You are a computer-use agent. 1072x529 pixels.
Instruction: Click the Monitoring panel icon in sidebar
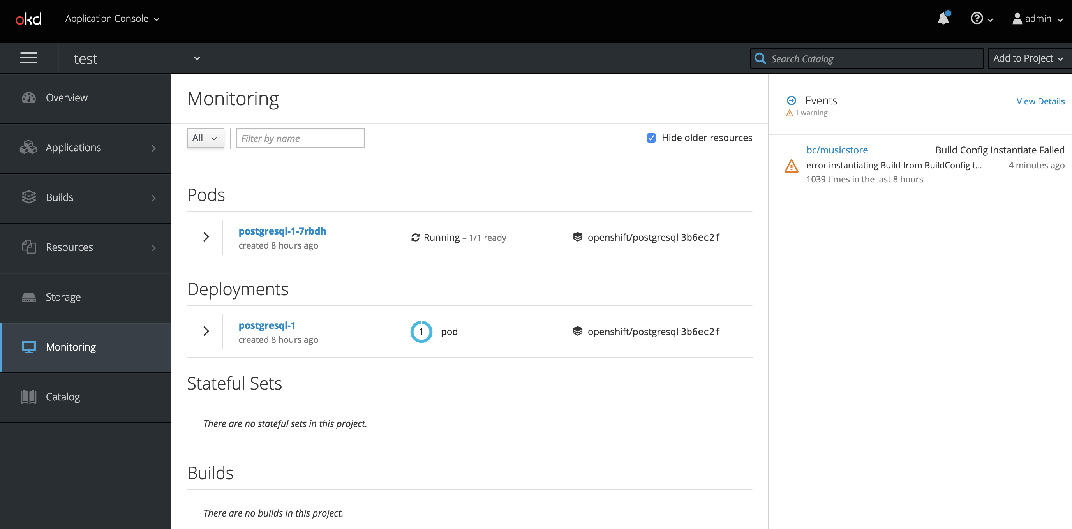point(28,347)
